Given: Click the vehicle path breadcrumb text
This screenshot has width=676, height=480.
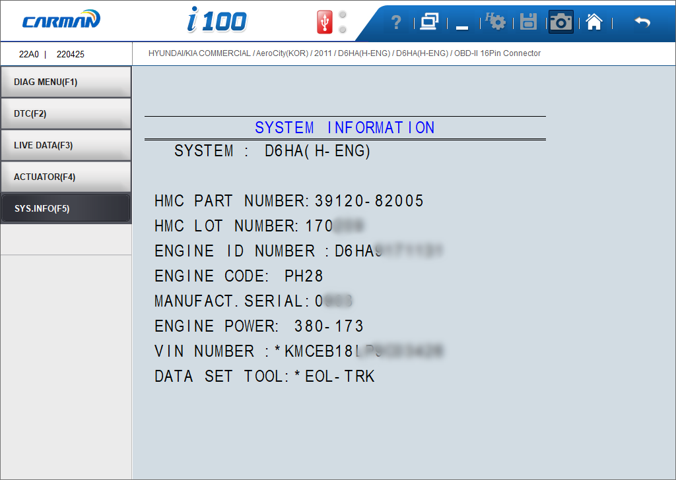Looking at the screenshot, I should 345,53.
